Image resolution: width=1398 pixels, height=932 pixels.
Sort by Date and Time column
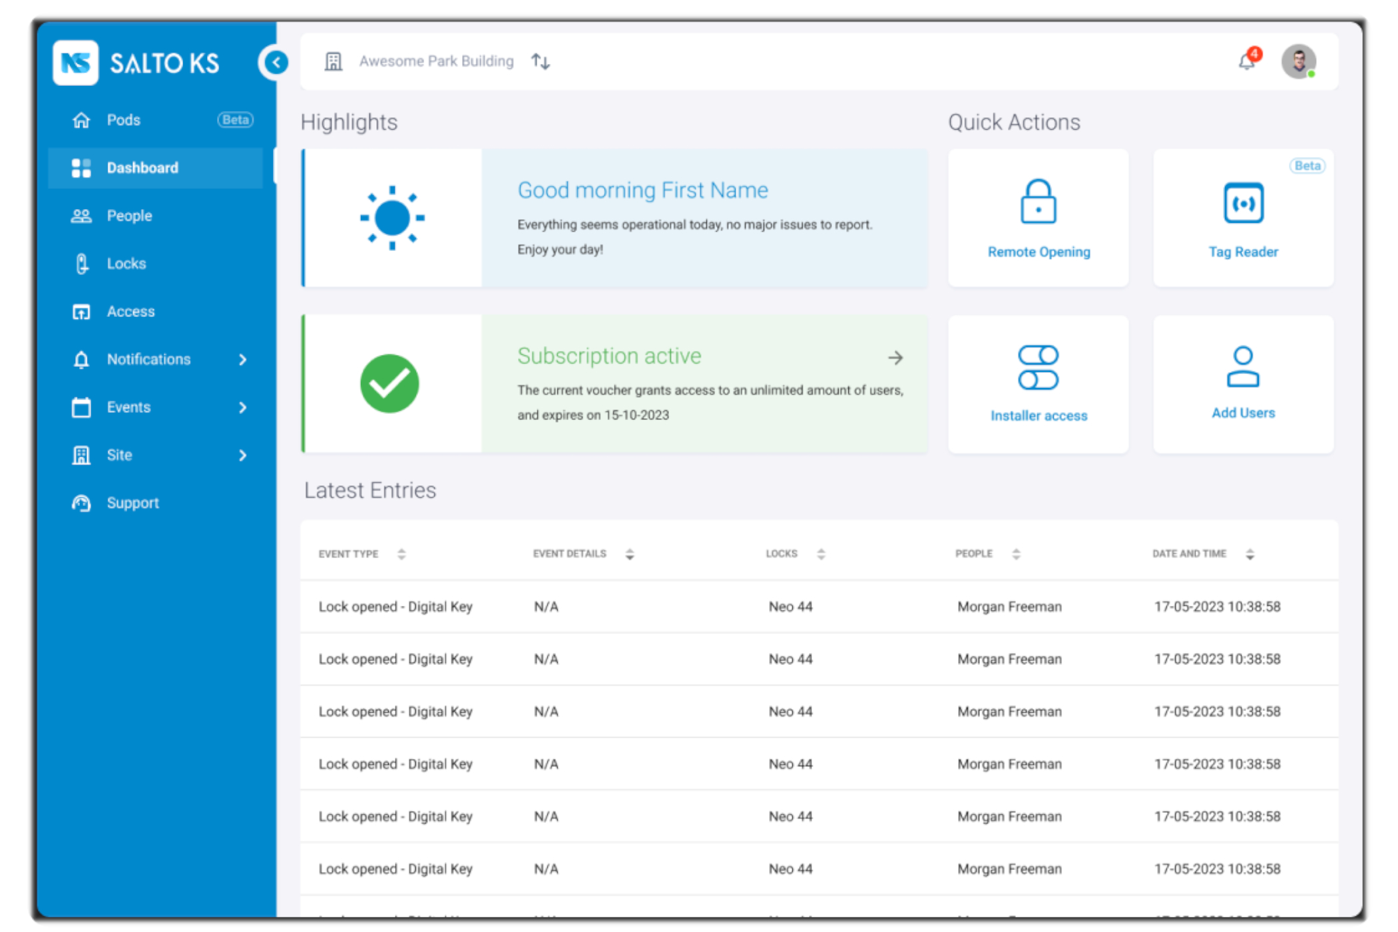click(1250, 554)
